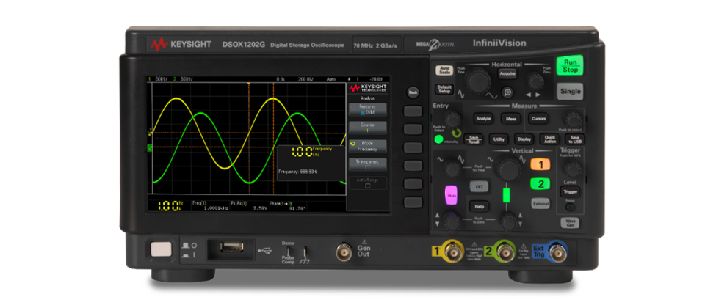Click the small Horizontal position knob
Viewport: 705px width, 308px height.
[535, 81]
